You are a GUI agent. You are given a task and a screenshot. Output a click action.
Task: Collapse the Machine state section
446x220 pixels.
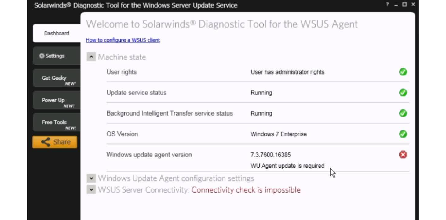(x=91, y=57)
